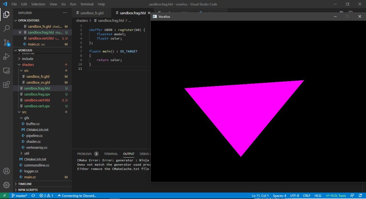
Task: Open the Help menu
Action: point(101,4)
